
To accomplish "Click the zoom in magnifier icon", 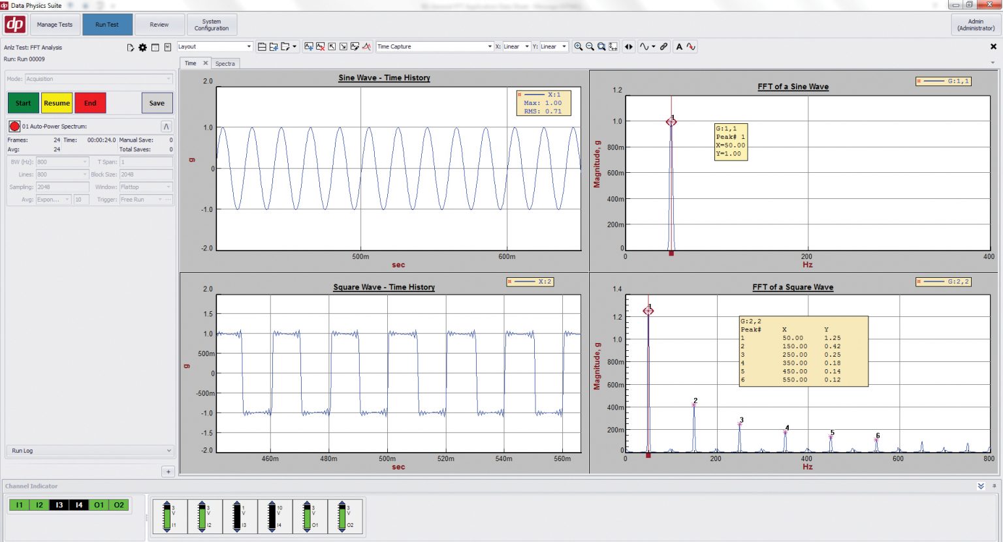I will pyautogui.click(x=578, y=47).
